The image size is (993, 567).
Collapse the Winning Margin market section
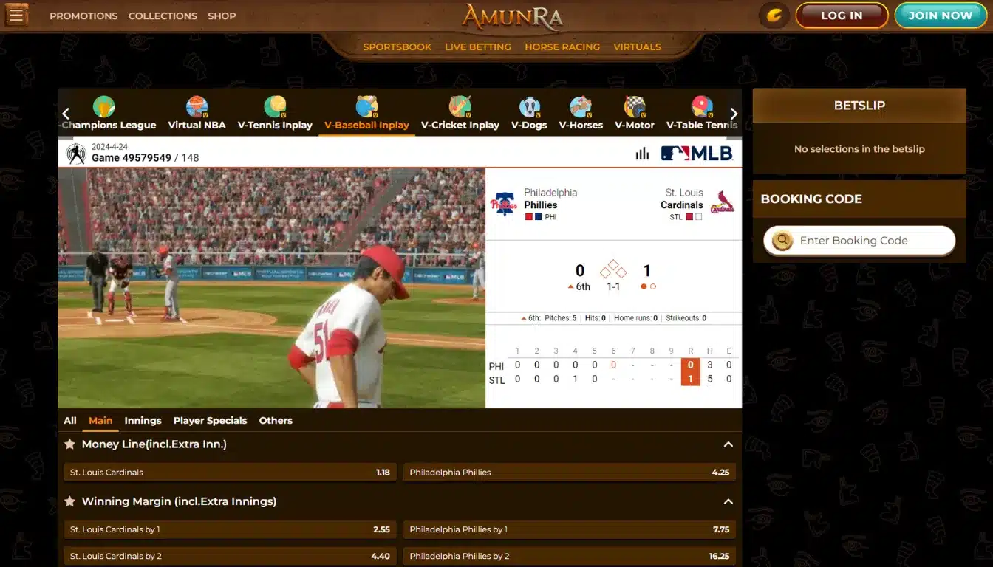tap(728, 501)
